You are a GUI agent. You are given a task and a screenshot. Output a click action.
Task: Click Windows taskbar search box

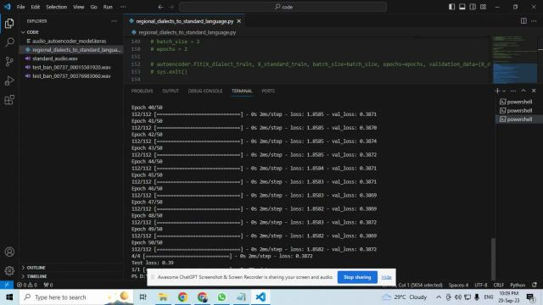[x=76, y=297]
